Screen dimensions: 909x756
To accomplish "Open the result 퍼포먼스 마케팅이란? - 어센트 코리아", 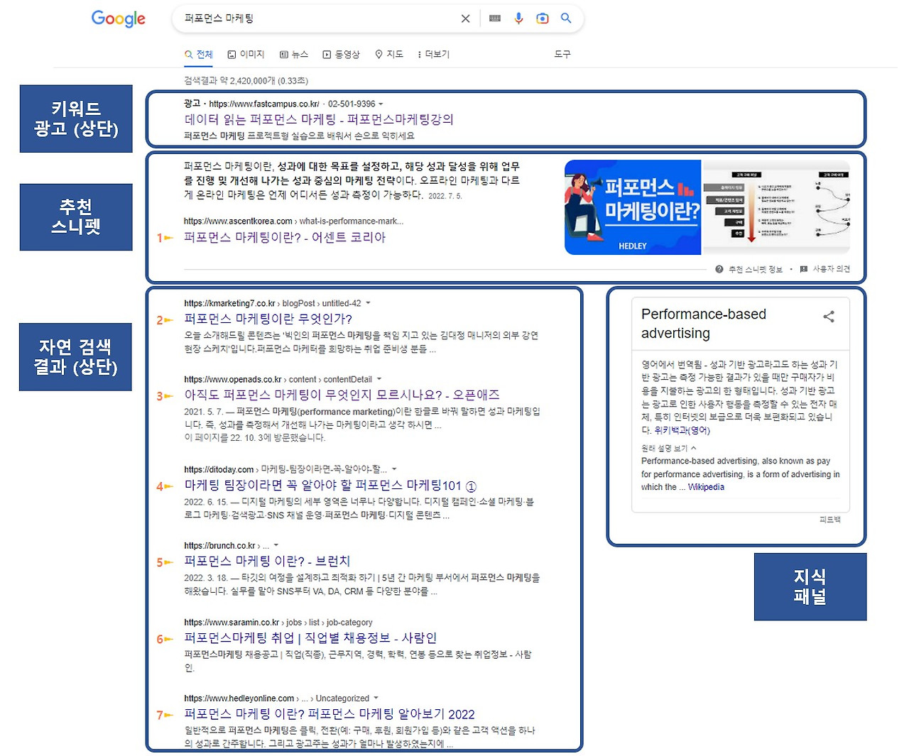I will click(285, 237).
